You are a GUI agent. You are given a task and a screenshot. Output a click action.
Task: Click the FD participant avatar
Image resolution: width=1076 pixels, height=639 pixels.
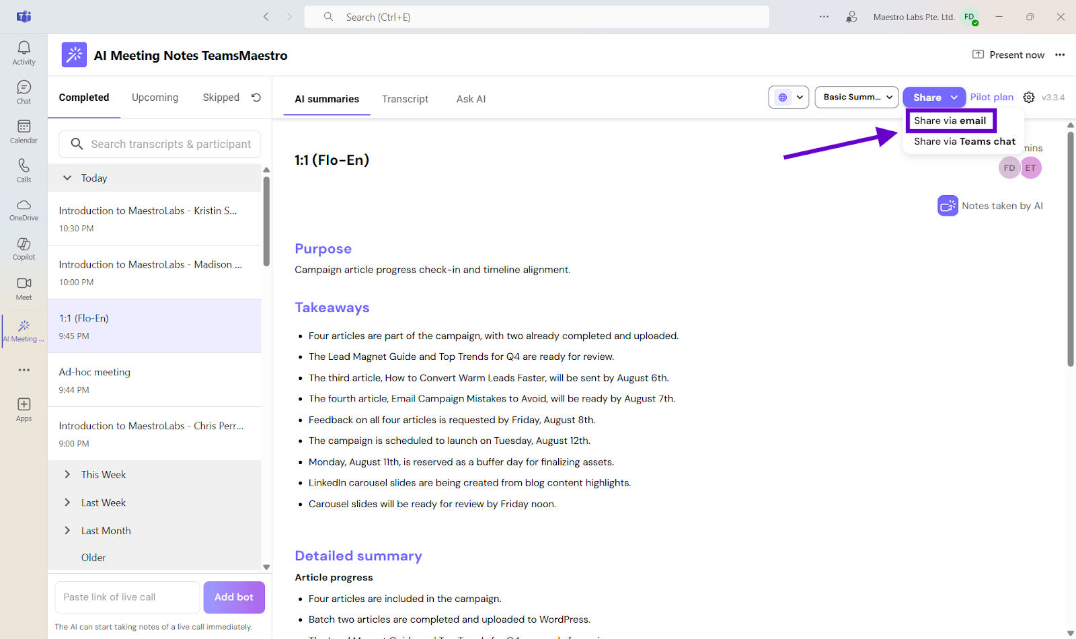pyautogui.click(x=1009, y=168)
